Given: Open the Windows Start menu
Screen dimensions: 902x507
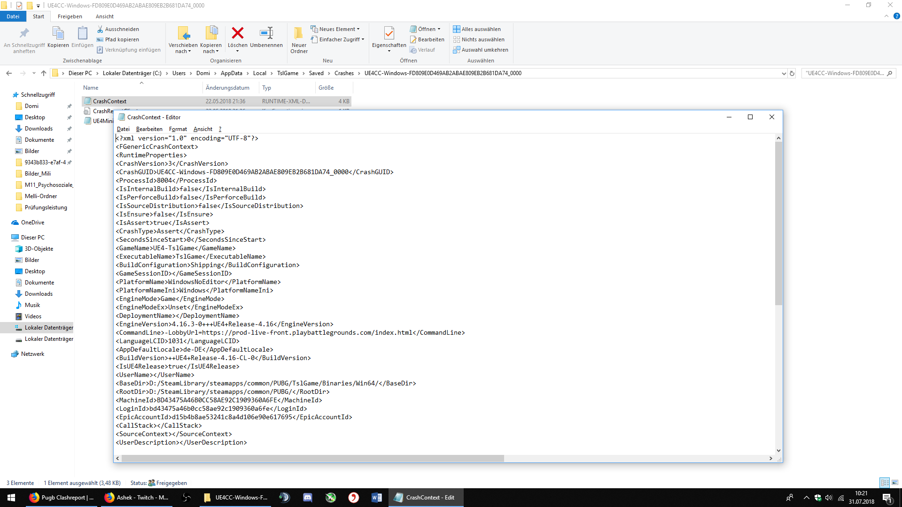Looking at the screenshot, I should click(11, 498).
